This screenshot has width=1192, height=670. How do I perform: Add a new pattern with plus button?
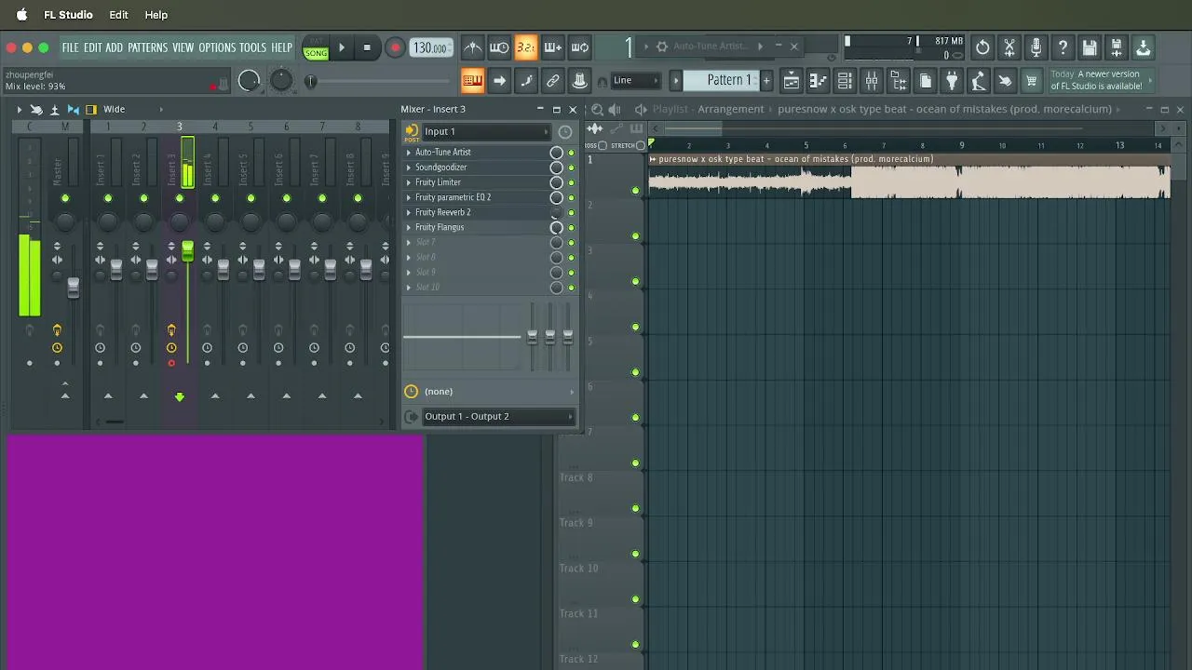tap(766, 81)
